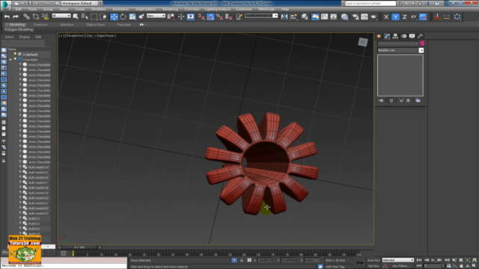Toggle Select and Manipulate mode
479x269 pixels.
(x=181, y=16)
